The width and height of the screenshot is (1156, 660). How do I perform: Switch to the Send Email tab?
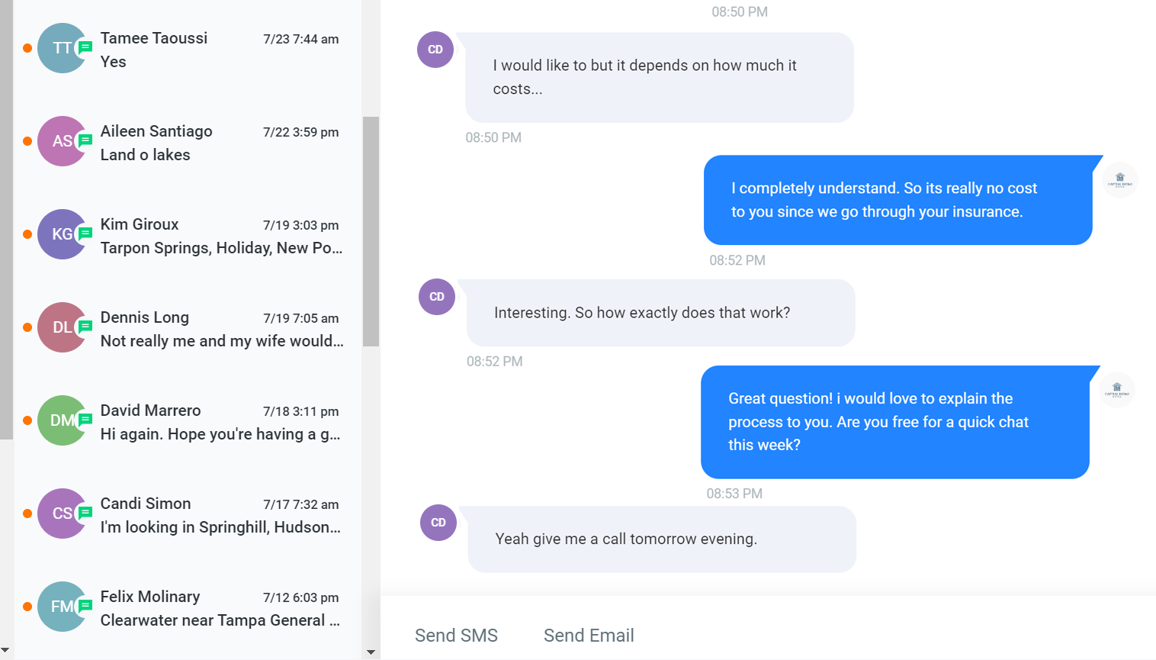tap(589, 635)
